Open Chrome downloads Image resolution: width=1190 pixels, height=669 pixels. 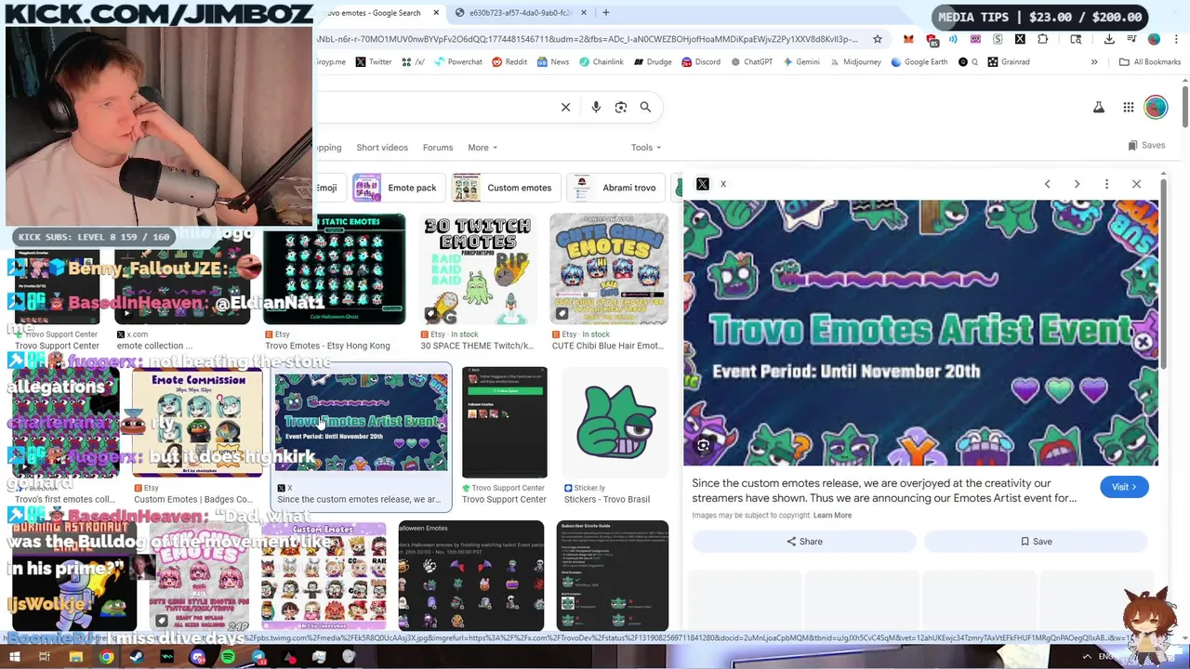pos(1109,39)
